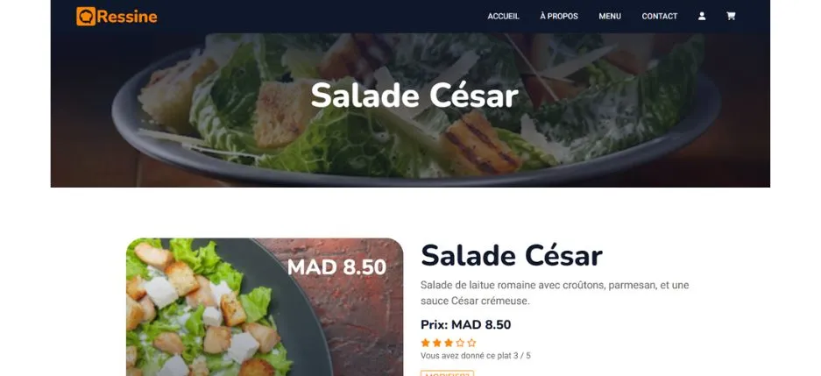
Task: Open the À PROPOS page
Action: (x=559, y=17)
